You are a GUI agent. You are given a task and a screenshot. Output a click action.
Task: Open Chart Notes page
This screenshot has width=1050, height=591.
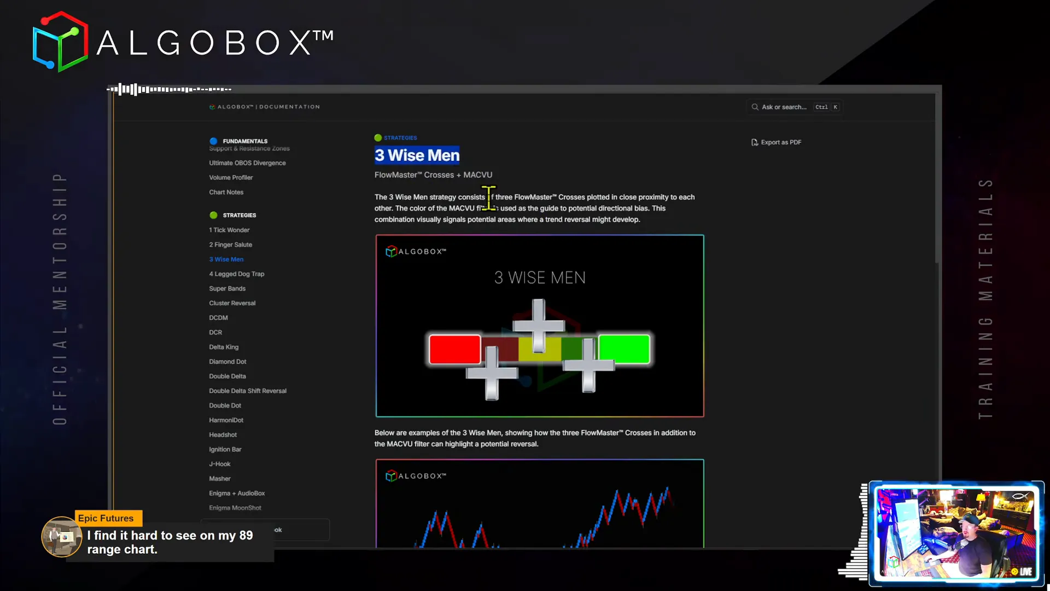tap(226, 193)
